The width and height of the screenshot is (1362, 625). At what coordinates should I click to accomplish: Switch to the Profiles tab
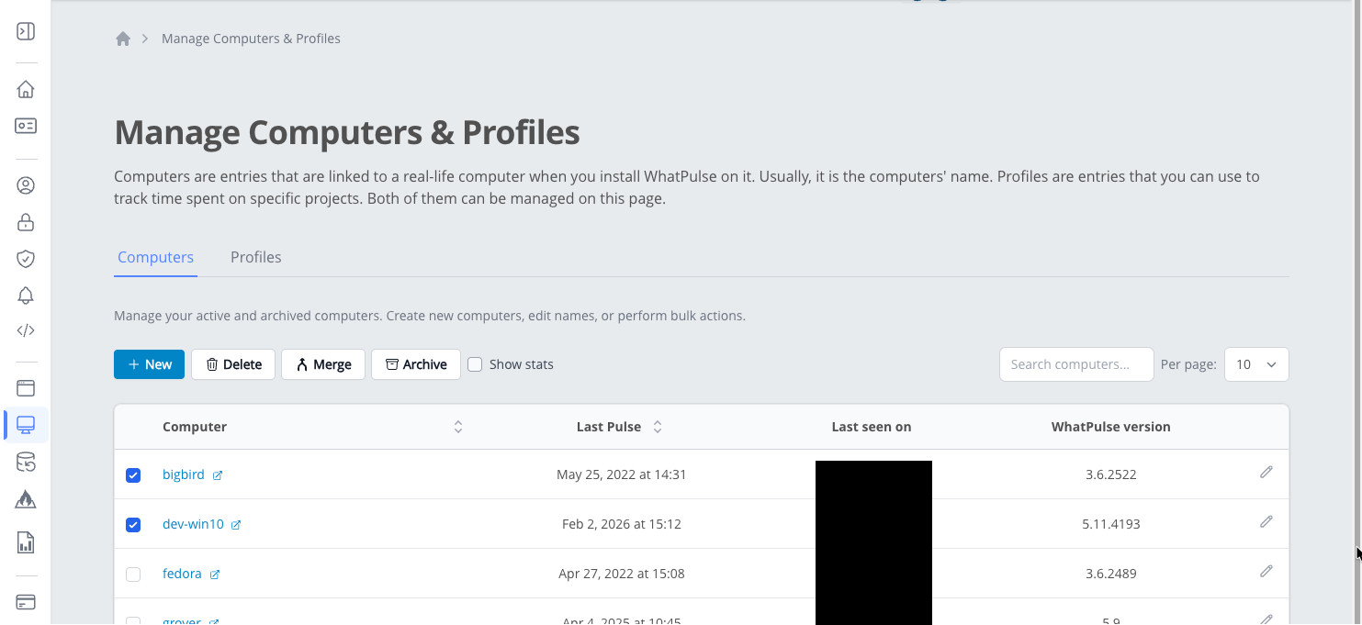pos(255,257)
